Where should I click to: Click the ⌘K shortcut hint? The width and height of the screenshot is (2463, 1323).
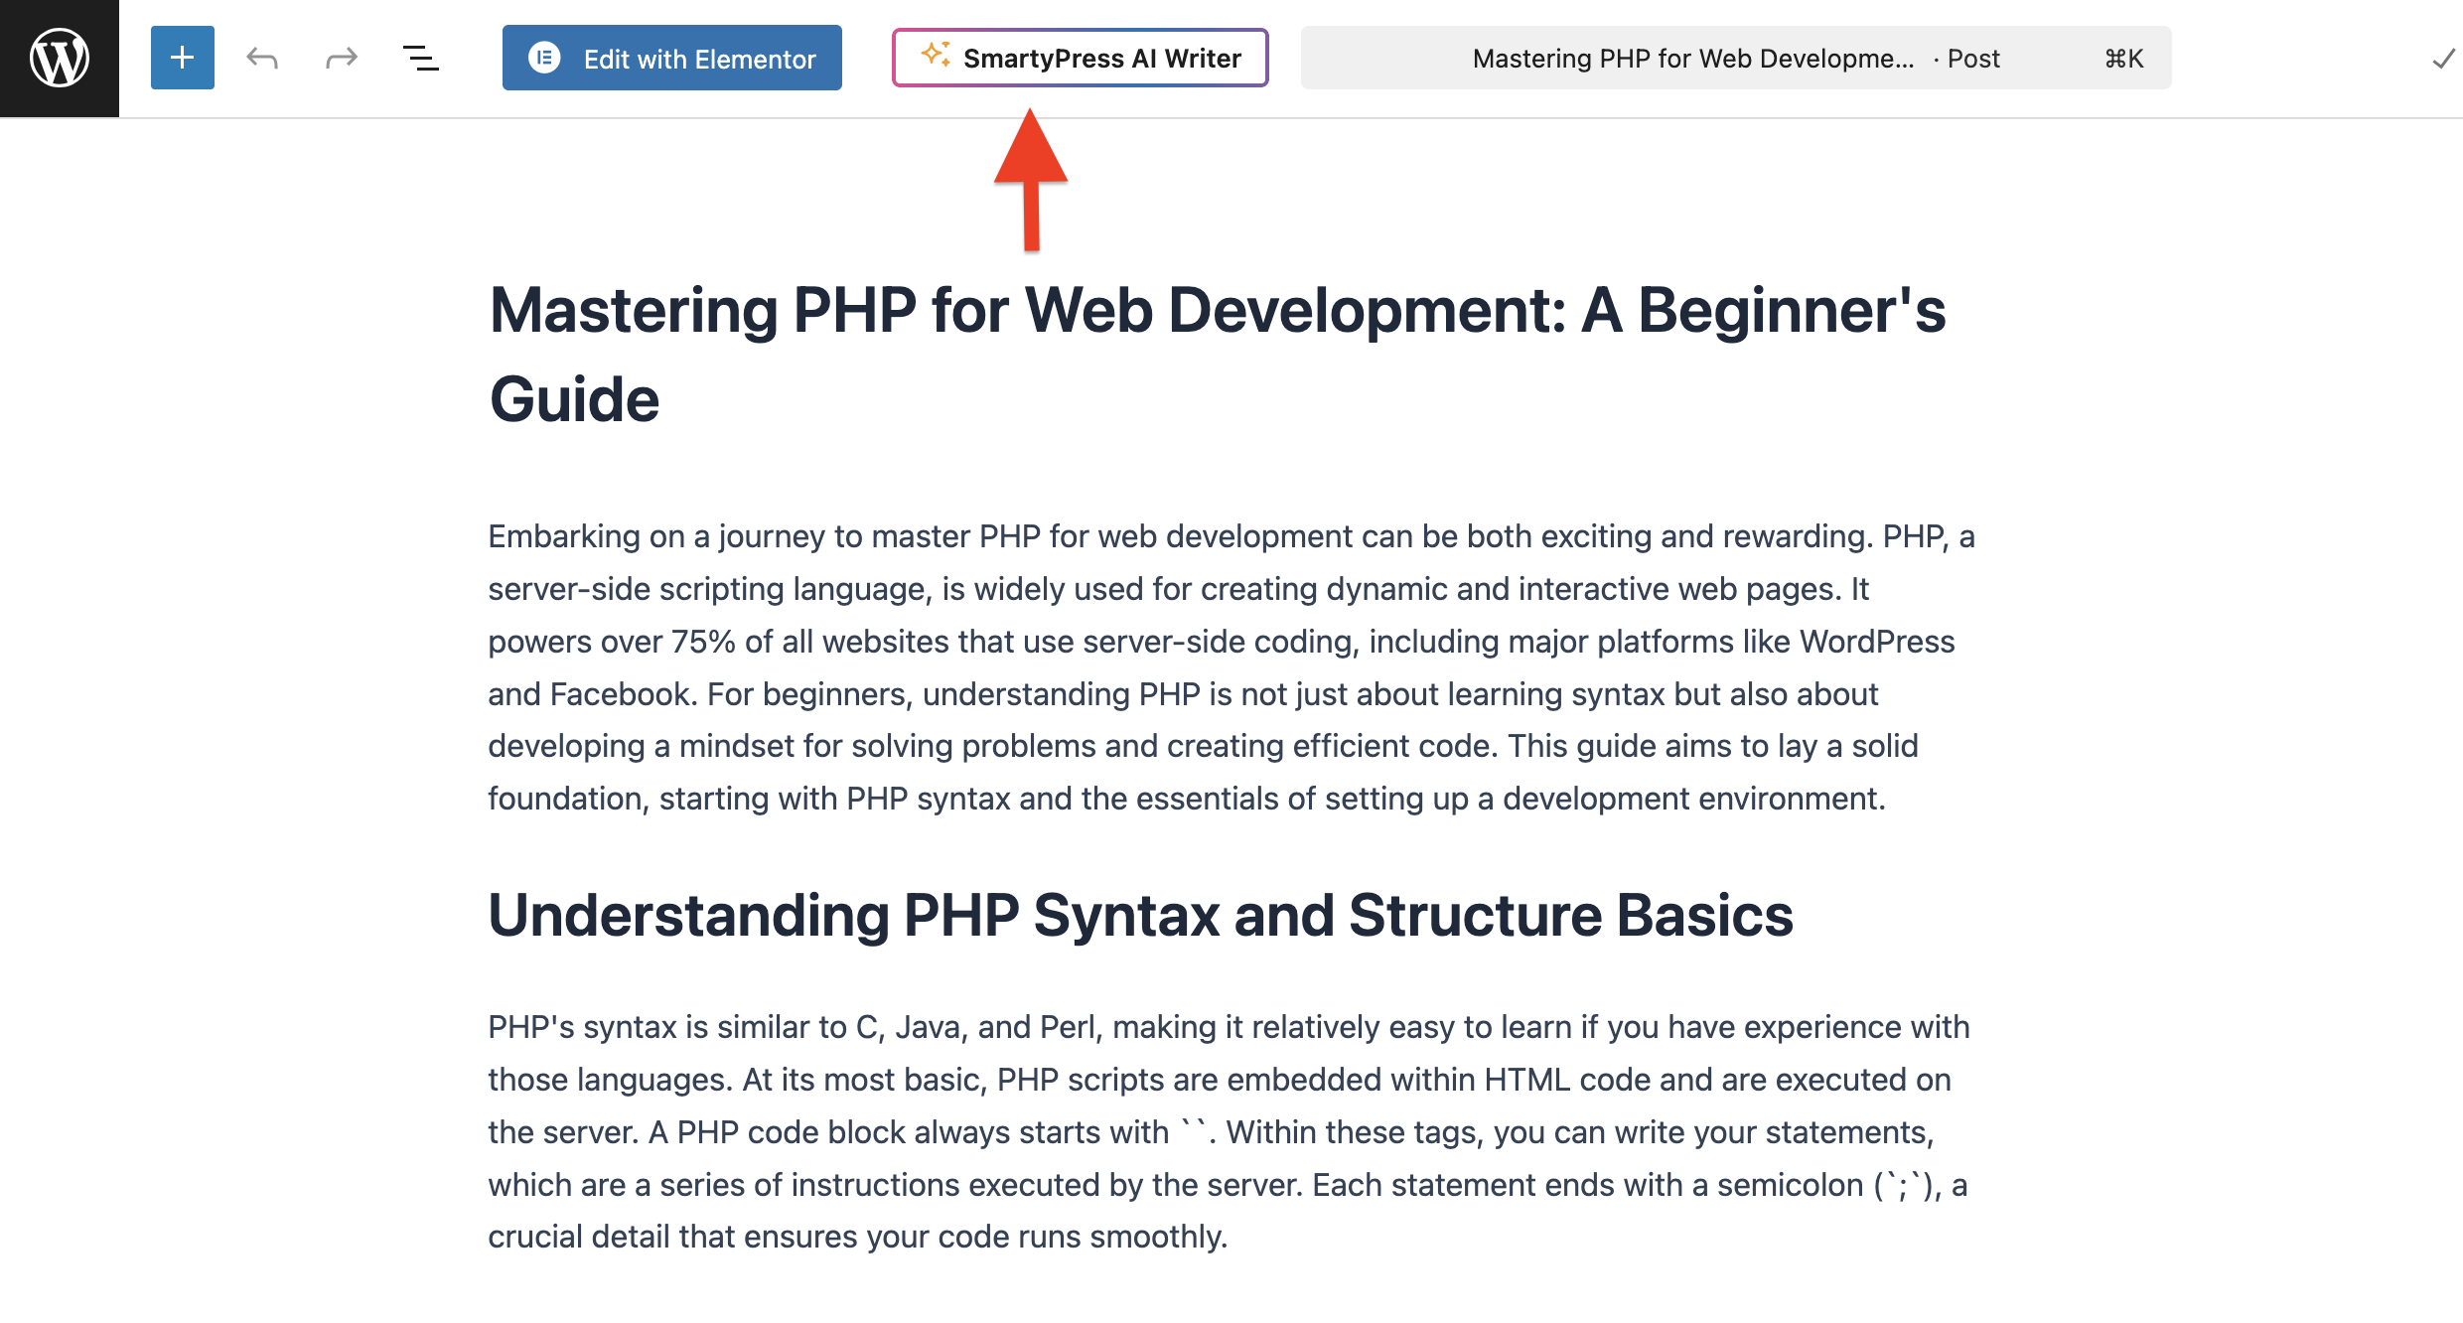[x=2123, y=59]
